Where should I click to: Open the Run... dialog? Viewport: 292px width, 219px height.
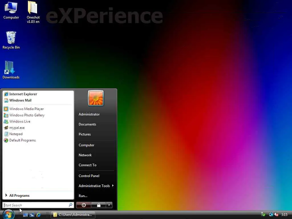(x=83, y=196)
